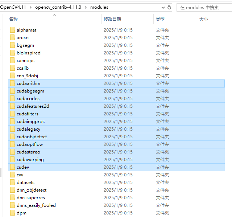Select the cudafeatures2d folder name
Viewport: 232px width, 217px height.
point(33,106)
